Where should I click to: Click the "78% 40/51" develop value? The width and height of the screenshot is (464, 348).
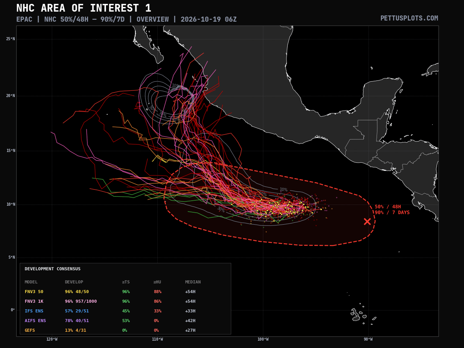tap(77, 321)
